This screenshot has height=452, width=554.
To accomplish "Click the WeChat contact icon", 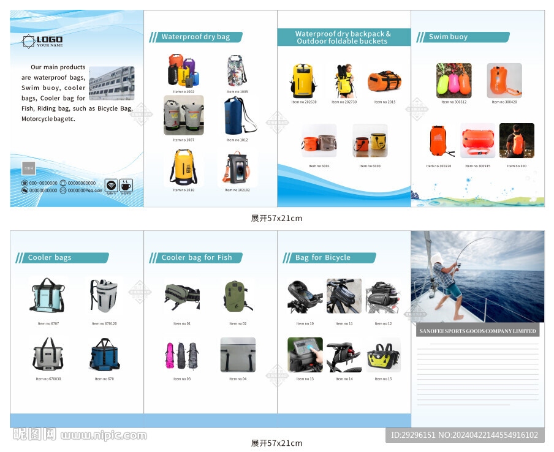I will pyautogui.click(x=25, y=190).
